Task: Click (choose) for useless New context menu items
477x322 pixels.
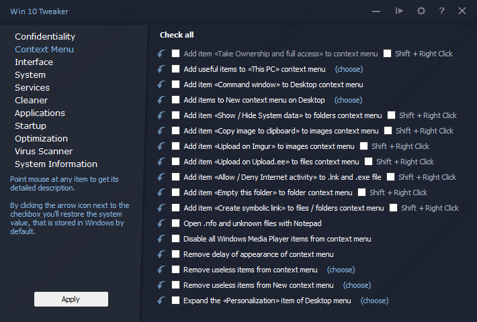Action: (x=357, y=285)
